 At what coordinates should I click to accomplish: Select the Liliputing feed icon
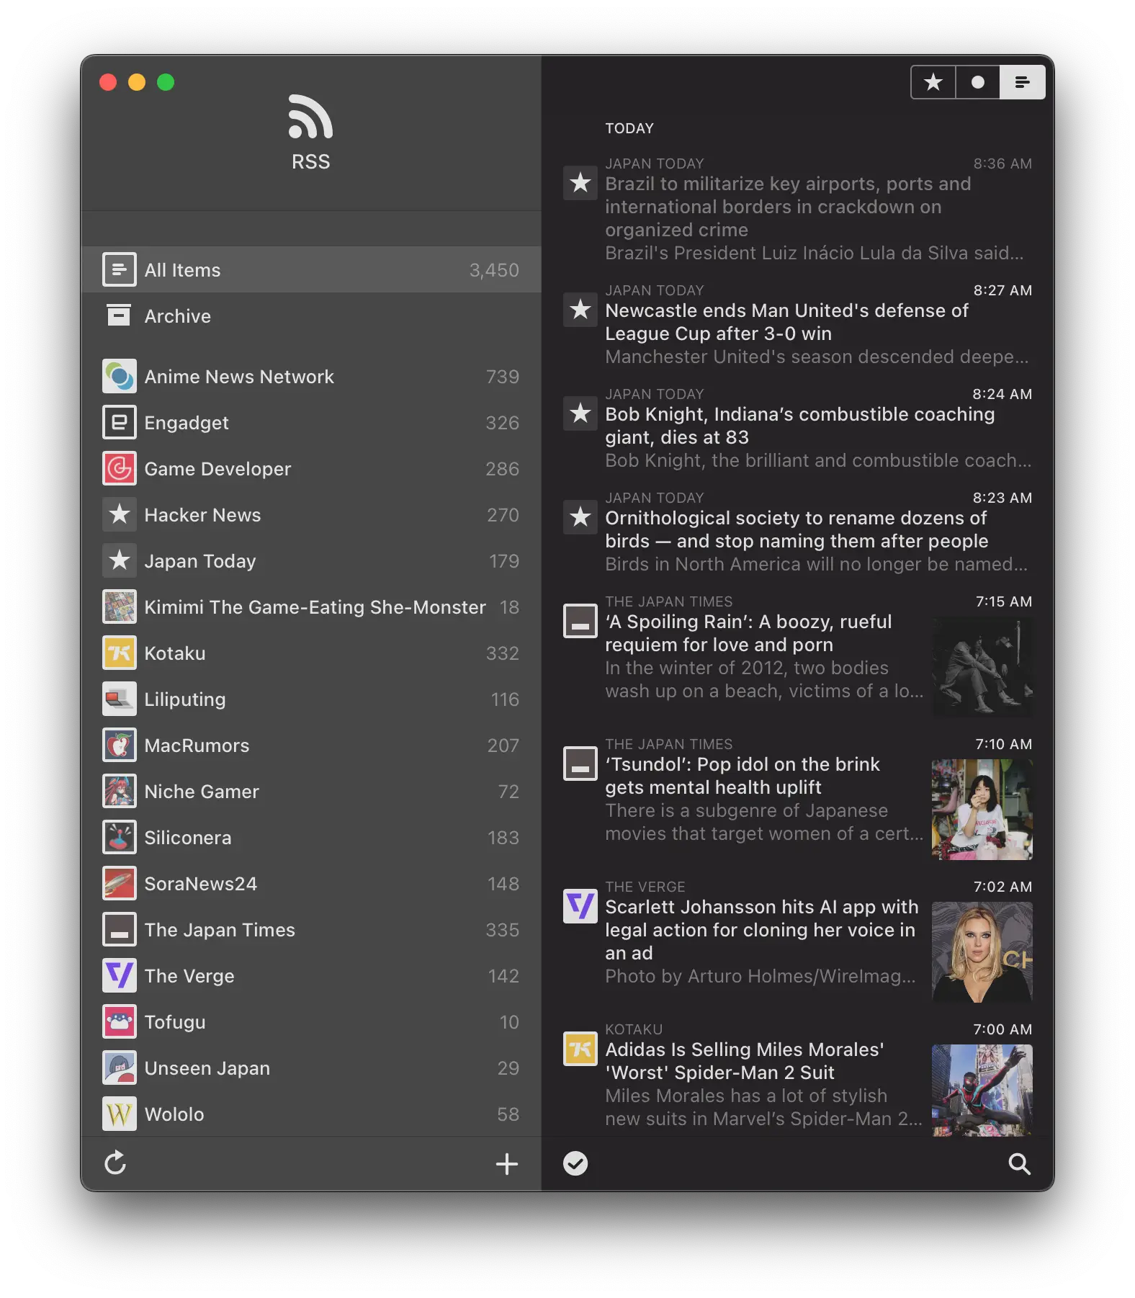pos(120,699)
